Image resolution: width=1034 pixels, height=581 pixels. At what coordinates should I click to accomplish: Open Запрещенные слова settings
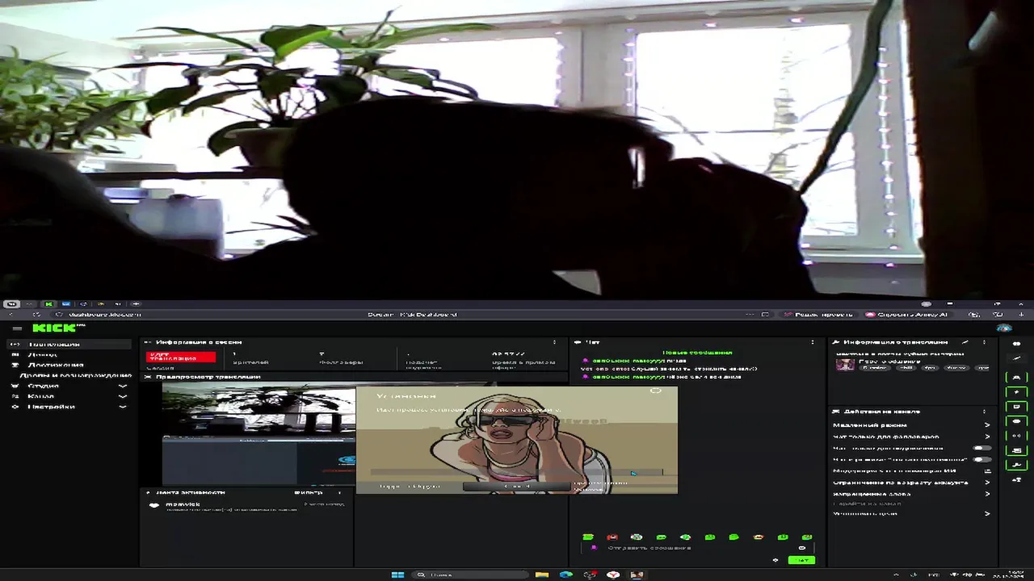[911, 494]
